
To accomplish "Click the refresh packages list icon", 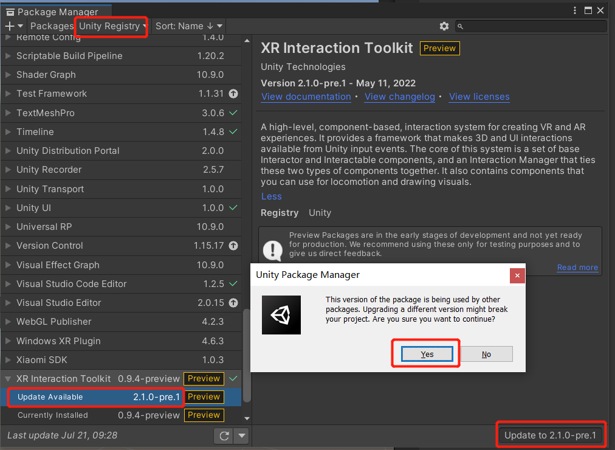I will tap(224, 435).
